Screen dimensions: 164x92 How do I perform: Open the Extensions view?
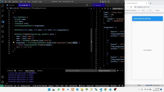[x=3, y=26]
